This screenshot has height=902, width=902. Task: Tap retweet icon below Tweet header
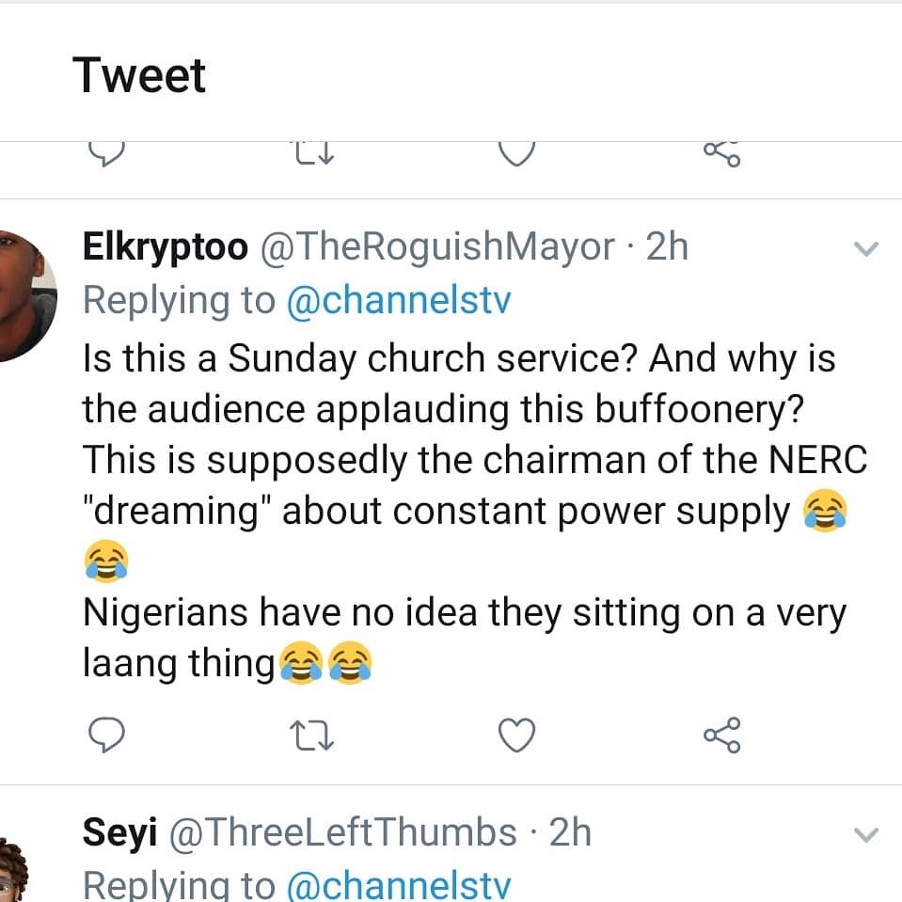tap(313, 153)
